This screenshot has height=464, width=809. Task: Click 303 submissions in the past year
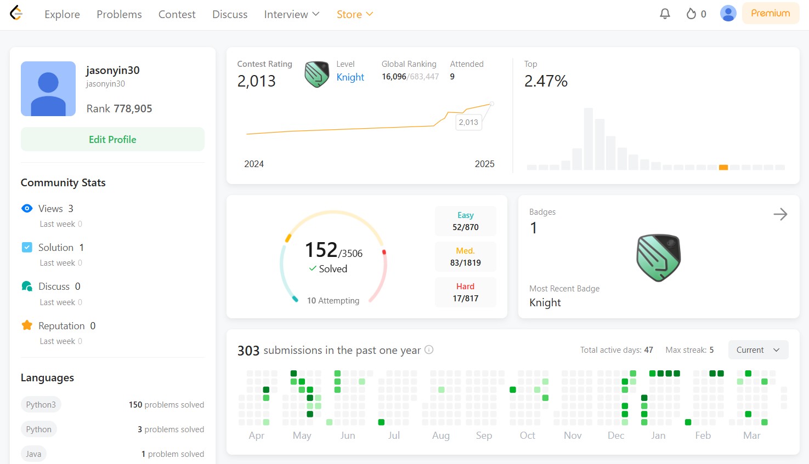[329, 350]
